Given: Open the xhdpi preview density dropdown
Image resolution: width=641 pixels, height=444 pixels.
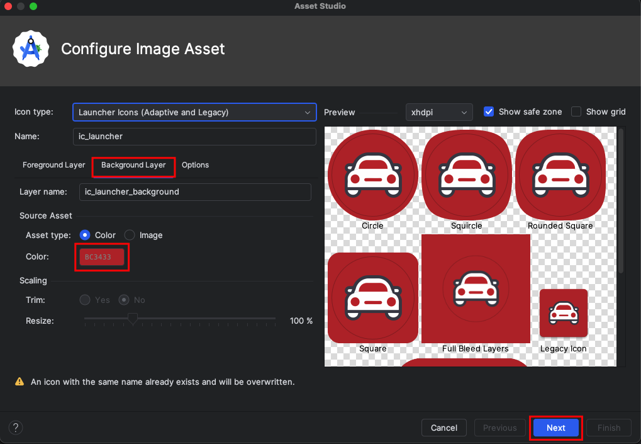Looking at the screenshot, I should click(x=439, y=112).
